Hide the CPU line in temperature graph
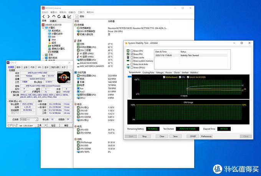The height and width of the screenshot is (176, 261). (180, 77)
